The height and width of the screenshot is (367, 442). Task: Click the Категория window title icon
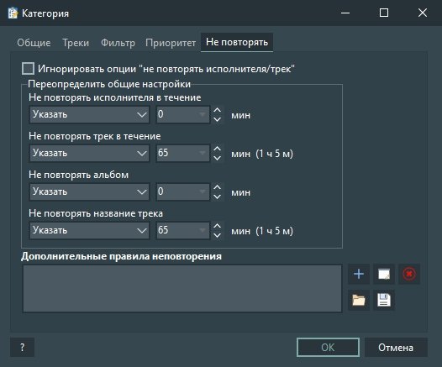point(13,13)
